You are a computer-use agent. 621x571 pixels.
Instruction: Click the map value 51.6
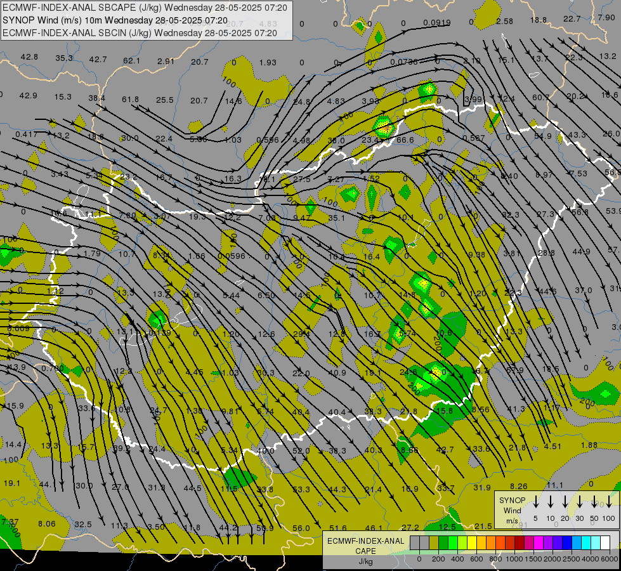click(338, 528)
